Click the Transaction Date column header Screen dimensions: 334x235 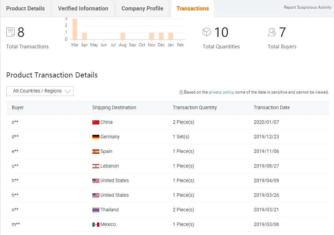point(272,107)
